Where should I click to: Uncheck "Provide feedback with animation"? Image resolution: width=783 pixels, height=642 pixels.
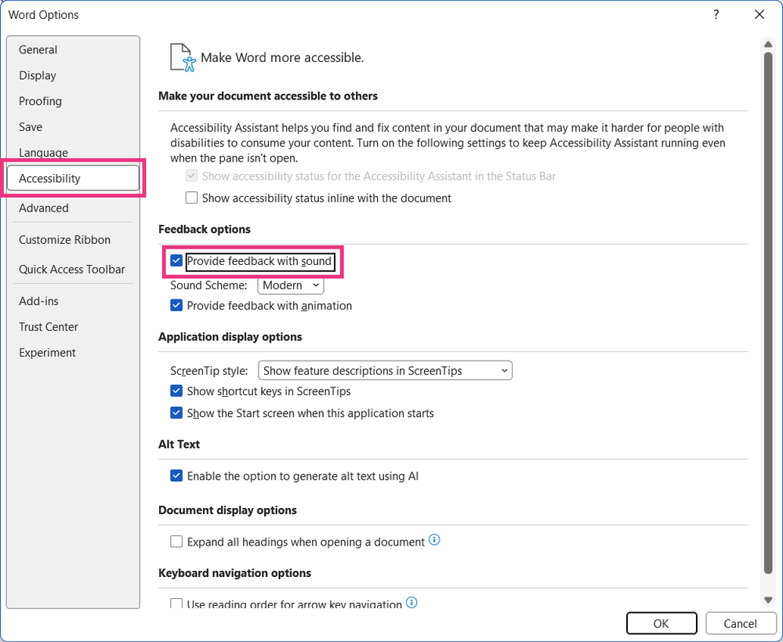[176, 305]
